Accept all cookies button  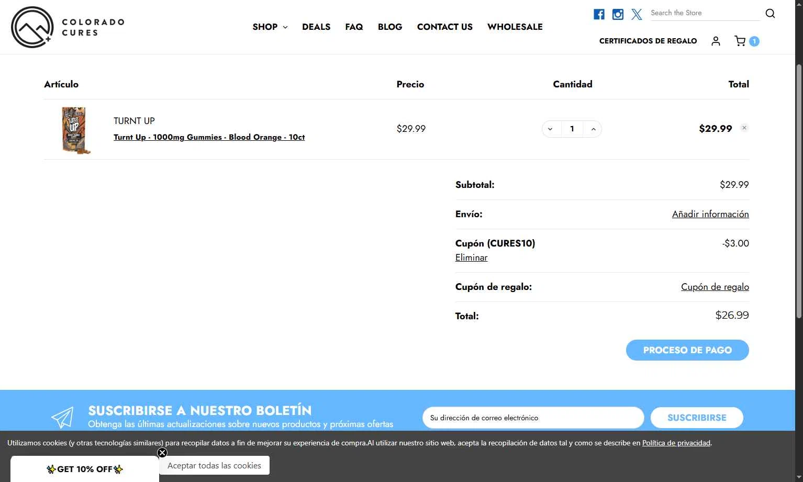pyautogui.click(x=214, y=465)
